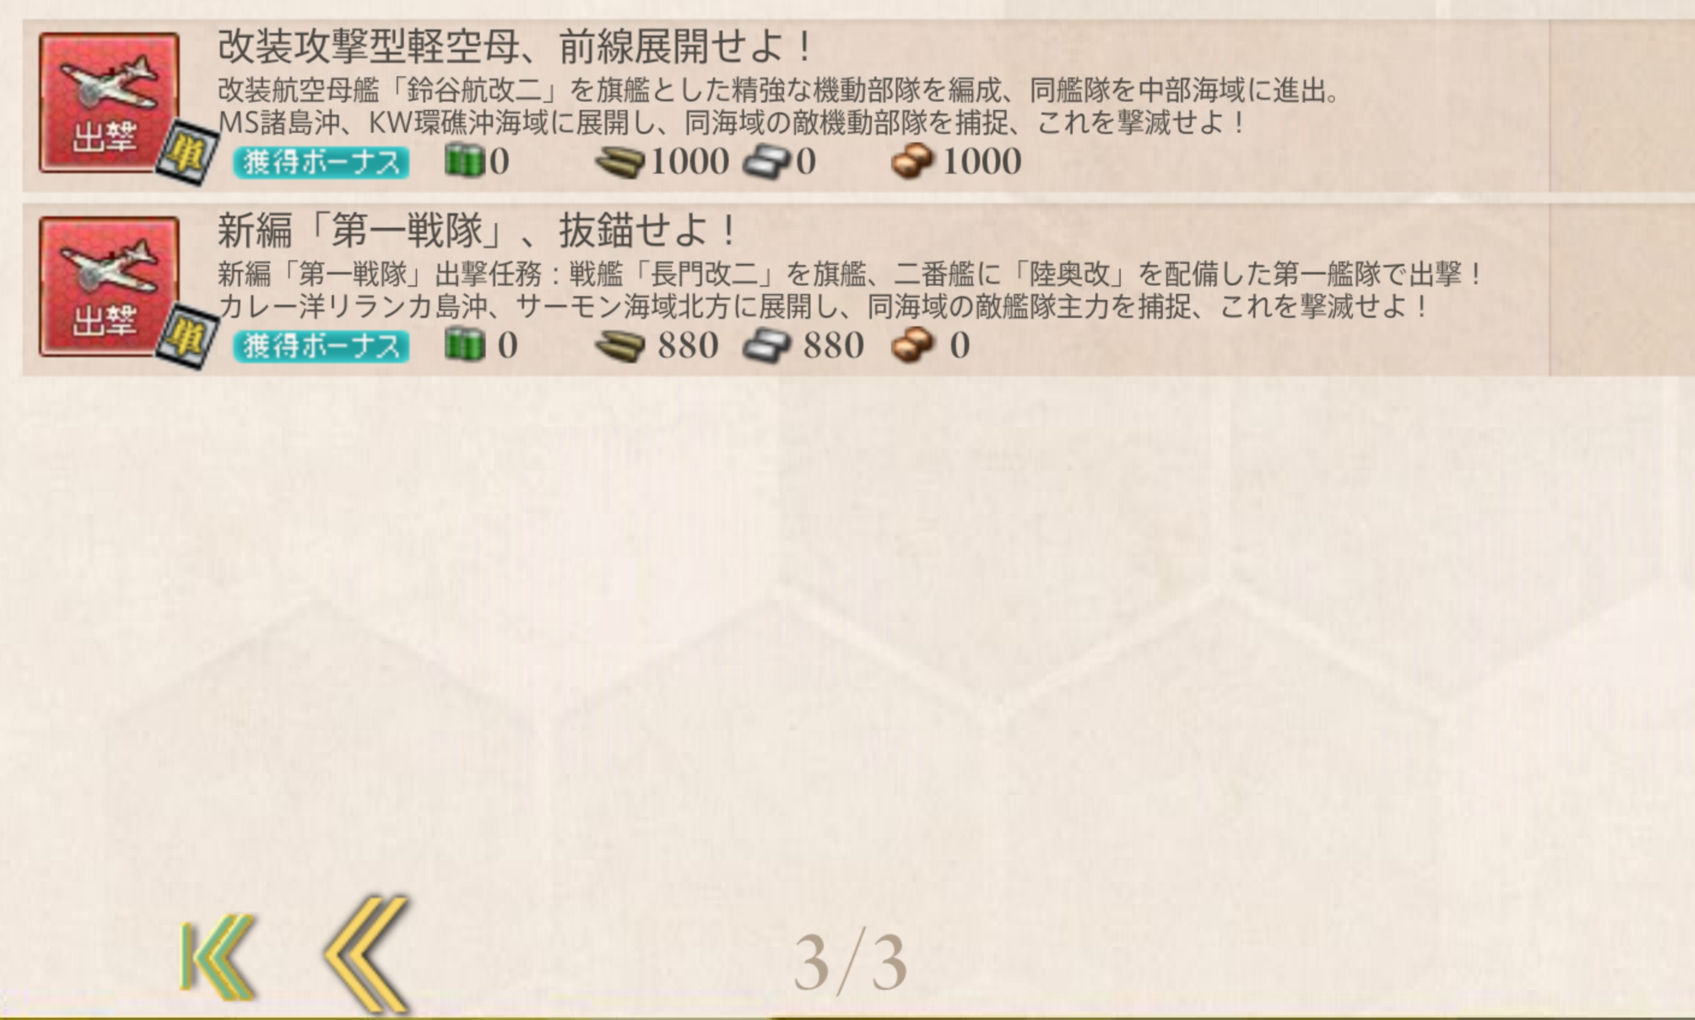The width and height of the screenshot is (1695, 1020).
Task: Click the ammo bullets icon beside 1000
Action: [619, 162]
